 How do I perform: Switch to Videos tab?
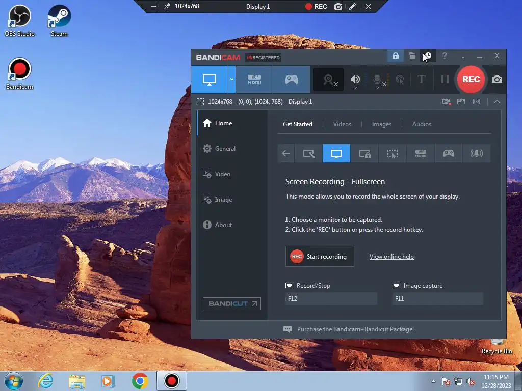point(342,124)
